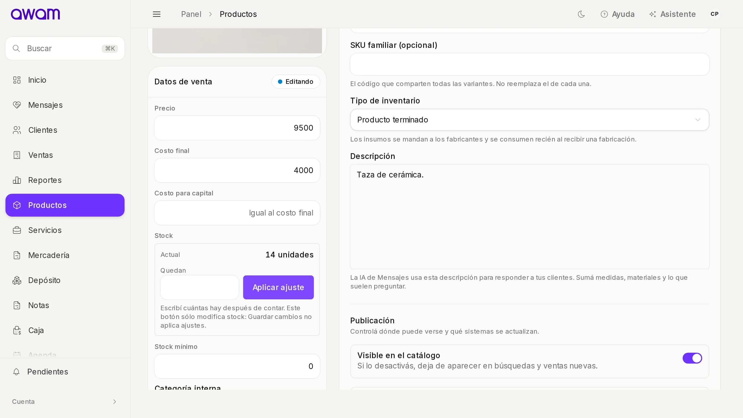Click the Ventas receipt icon
The height and width of the screenshot is (418, 743).
(x=17, y=155)
